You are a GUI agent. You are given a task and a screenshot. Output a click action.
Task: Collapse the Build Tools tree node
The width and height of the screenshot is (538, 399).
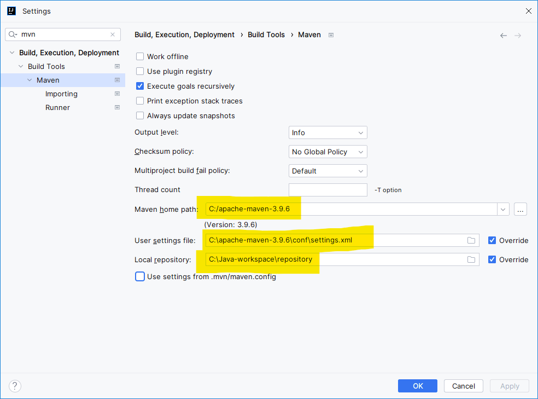pyautogui.click(x=21, y=66)
